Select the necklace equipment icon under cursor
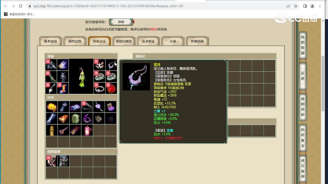This screenshot has width=328, height=184. click(x=111, y=65)
